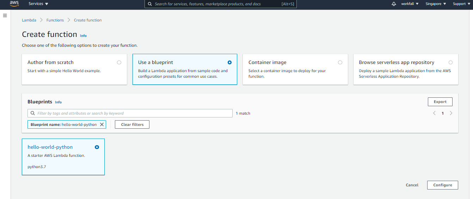
Task: Go to Functions breadcrumb link
Action: point(55,20)
